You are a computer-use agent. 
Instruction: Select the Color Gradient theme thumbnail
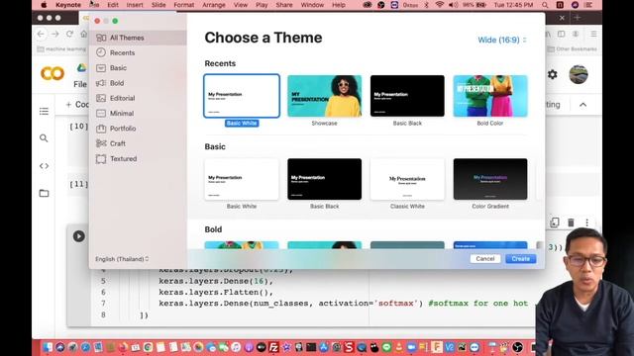coord(490,179)
